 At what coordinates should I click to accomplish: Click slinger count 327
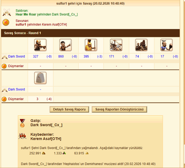point(36,56)
